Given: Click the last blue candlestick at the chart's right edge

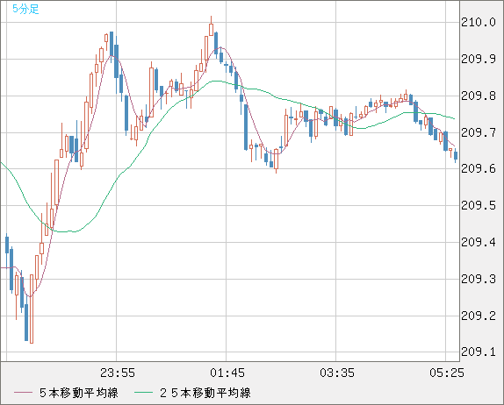Looking at the screenshot, I should pos(456,156).
